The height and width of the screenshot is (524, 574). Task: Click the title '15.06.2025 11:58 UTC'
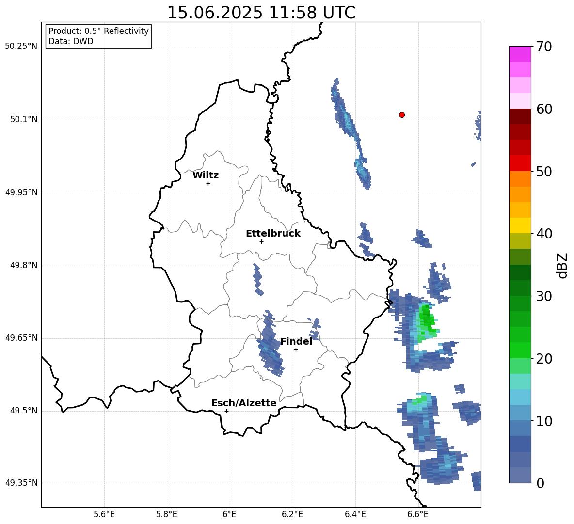pos(261,13)
